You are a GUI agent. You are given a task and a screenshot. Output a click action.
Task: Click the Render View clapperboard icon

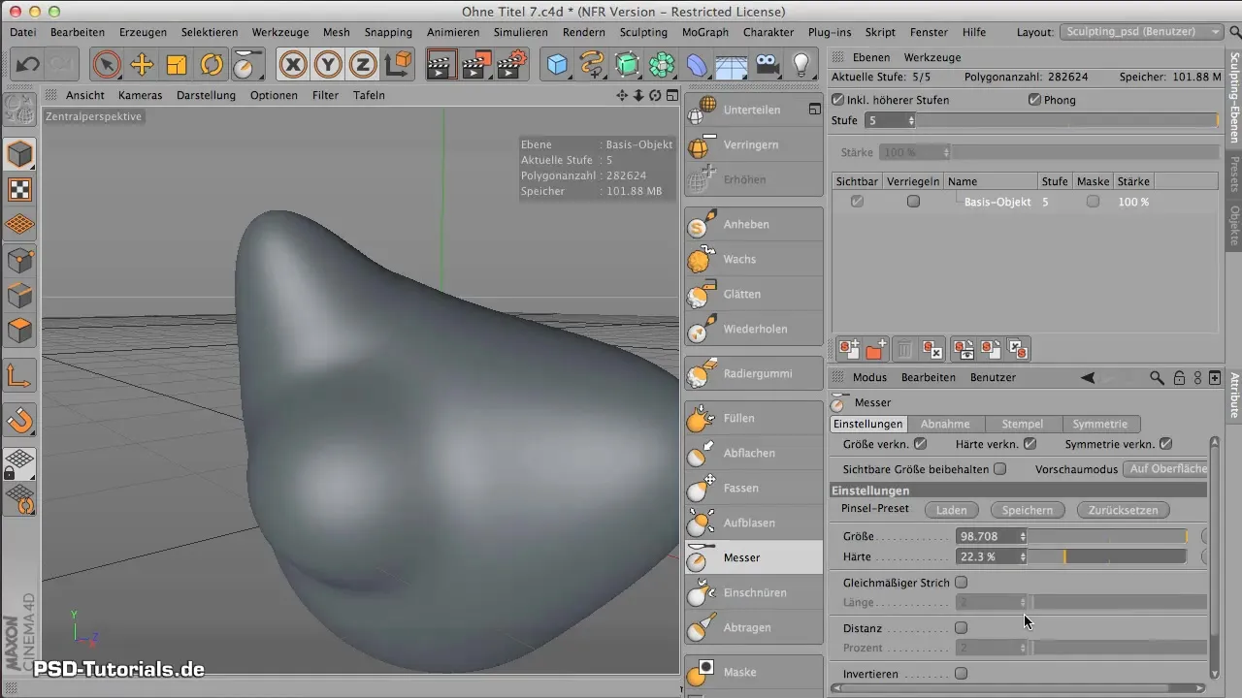tap(441, 65)
